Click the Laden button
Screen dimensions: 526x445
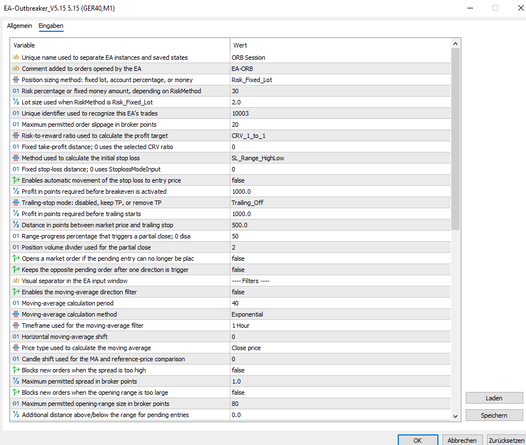494,398
